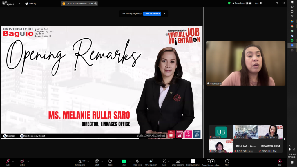Open Google Chrome from taskbar

tap(292, 26)
